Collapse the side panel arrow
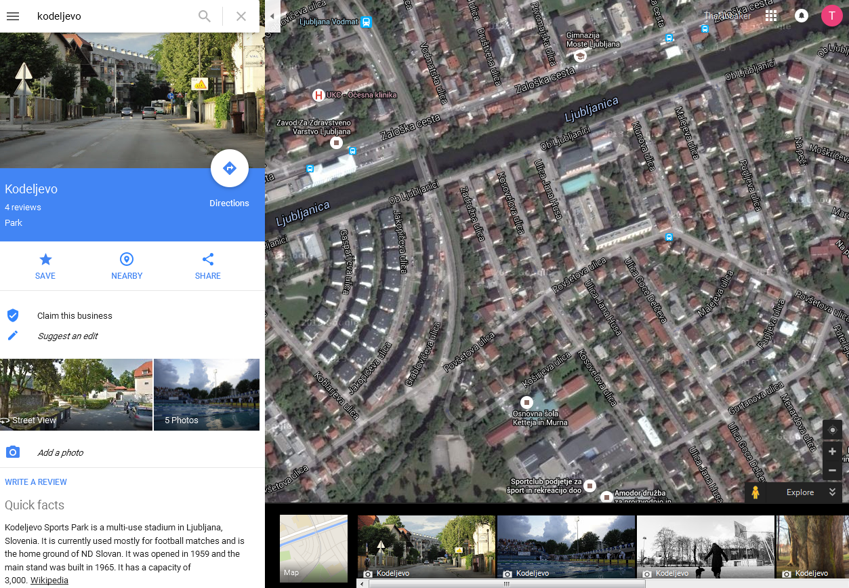 click(x=272, y=16)
